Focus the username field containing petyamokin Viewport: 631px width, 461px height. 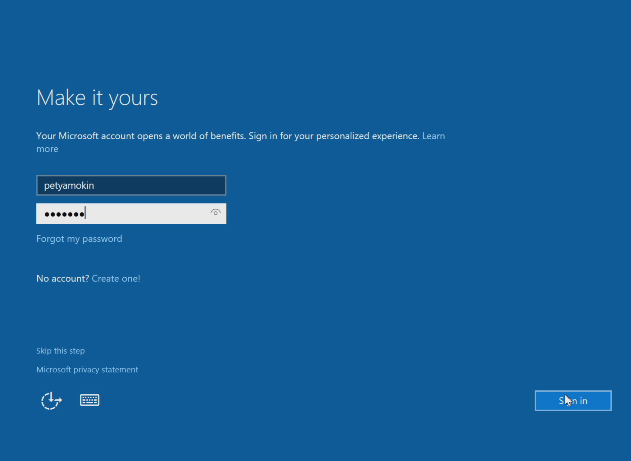pyautogui.click(x=131, y=185)
